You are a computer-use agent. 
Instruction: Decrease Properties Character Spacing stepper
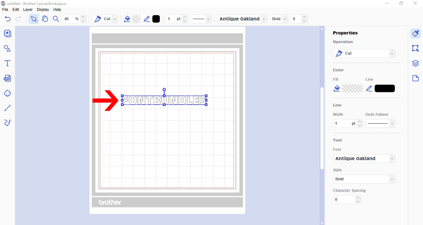pos(358,202)
